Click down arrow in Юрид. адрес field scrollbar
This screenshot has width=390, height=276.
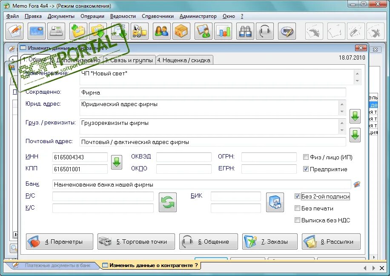coord(342,112)
